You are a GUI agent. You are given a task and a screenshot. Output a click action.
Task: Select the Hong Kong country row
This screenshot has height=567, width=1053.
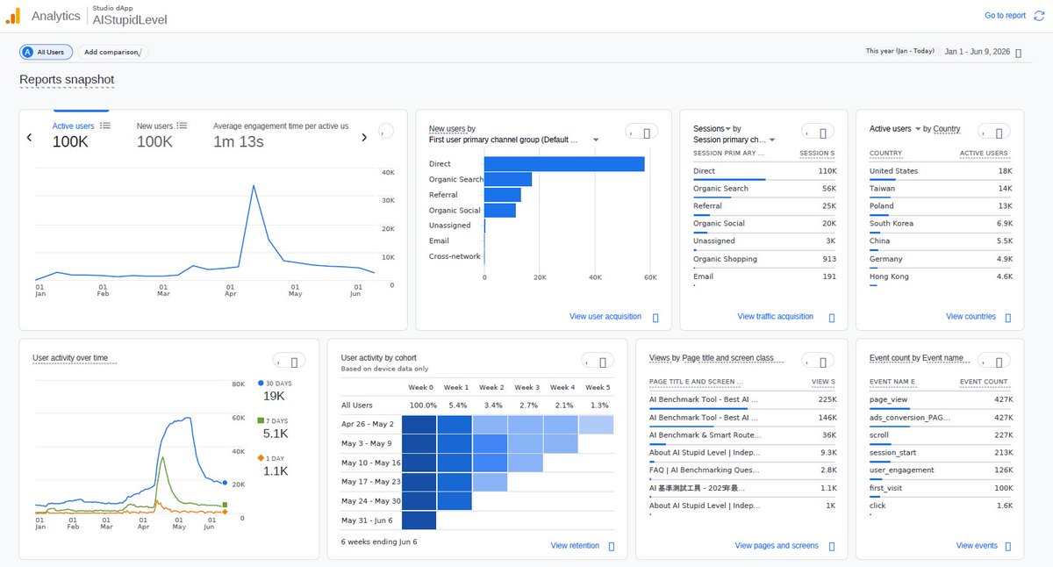939,277
